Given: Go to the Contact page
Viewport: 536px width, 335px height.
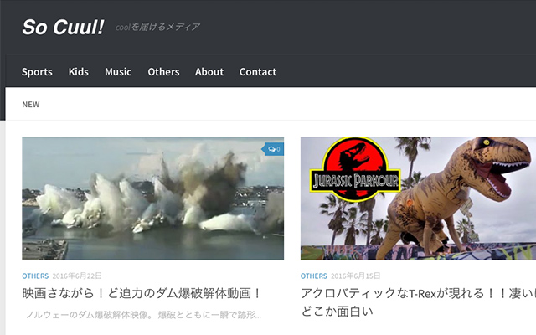Looking at the screenshot, I should (x=258, y=72).
